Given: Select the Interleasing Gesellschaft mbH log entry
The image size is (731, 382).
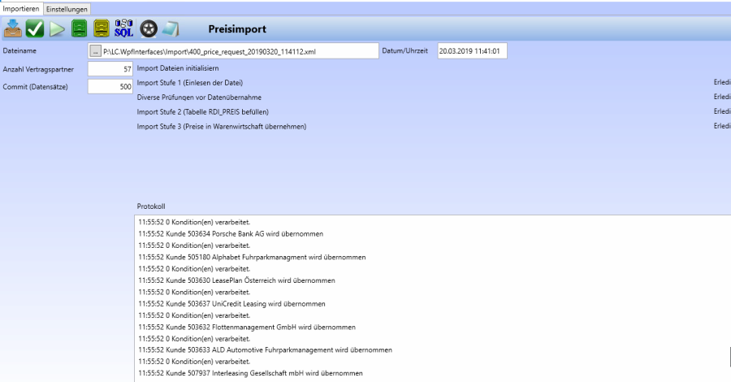Looking at the screenshot, I should tap(250, 373).
